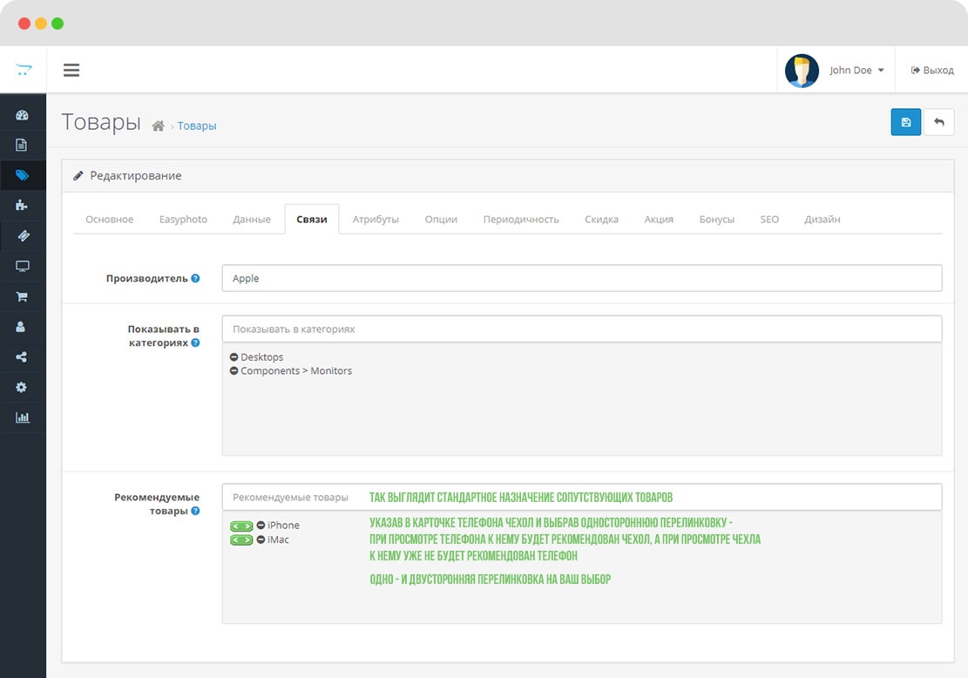Open the document page icon in sidebar
968x678 pixels.
(22, 146)
